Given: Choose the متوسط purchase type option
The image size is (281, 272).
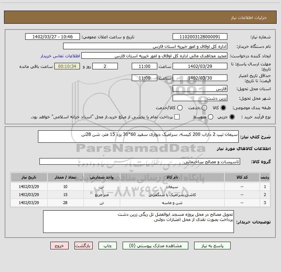Looking at the screenshot, I should (x=211, y=117).
